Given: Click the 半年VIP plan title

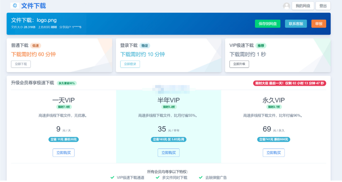Looking at the screenshot, I should click(x=169, y=100).
